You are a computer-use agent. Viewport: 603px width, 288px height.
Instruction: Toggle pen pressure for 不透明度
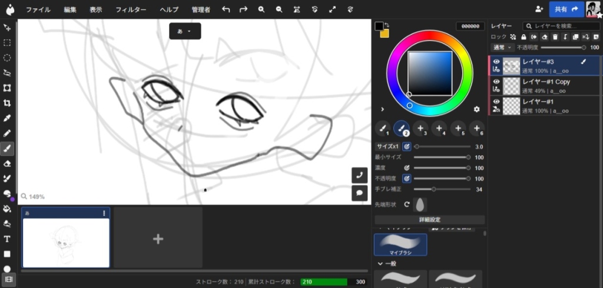[x=406, y=178]
